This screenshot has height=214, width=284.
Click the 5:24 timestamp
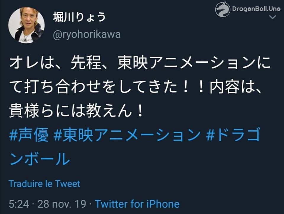[x=19, y=204]
